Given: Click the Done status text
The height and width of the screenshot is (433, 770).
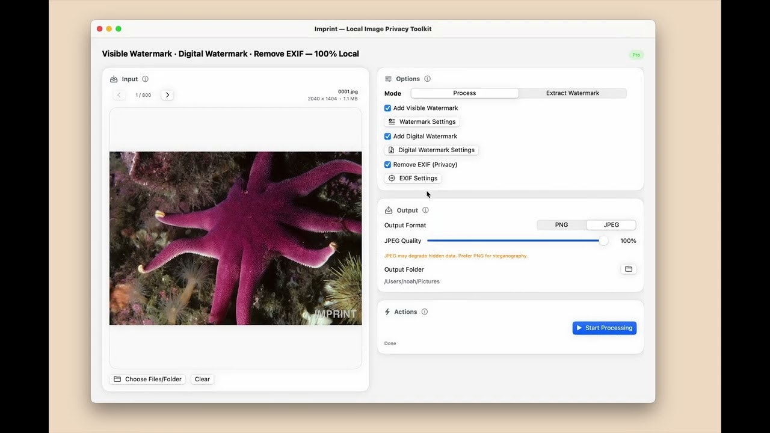Looking at the screenshot, I should (x=390, y=343).
